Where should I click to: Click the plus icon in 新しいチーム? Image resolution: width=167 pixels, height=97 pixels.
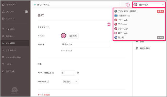[35, 5]
